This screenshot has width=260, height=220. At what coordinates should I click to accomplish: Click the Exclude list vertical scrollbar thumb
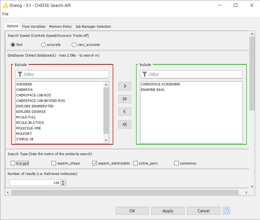click(x=106, y=110)
